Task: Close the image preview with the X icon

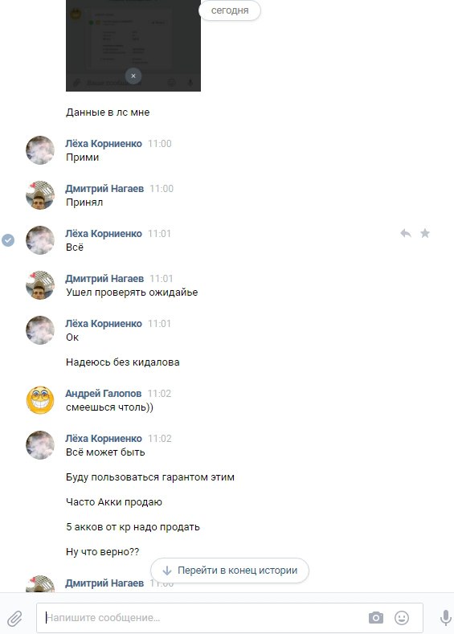Action: pos(133,76)
